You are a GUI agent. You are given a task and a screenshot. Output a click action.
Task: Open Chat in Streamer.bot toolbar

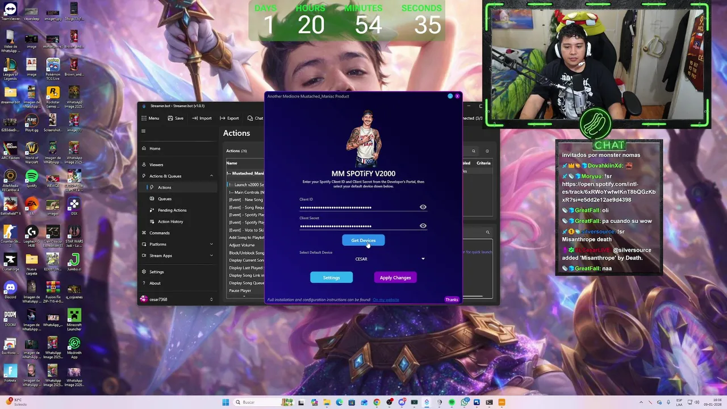point(256,118)
